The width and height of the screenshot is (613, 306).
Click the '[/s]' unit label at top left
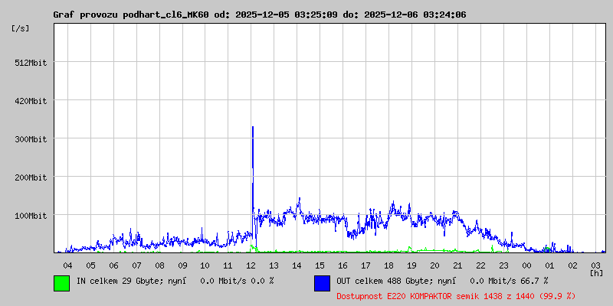21,28
